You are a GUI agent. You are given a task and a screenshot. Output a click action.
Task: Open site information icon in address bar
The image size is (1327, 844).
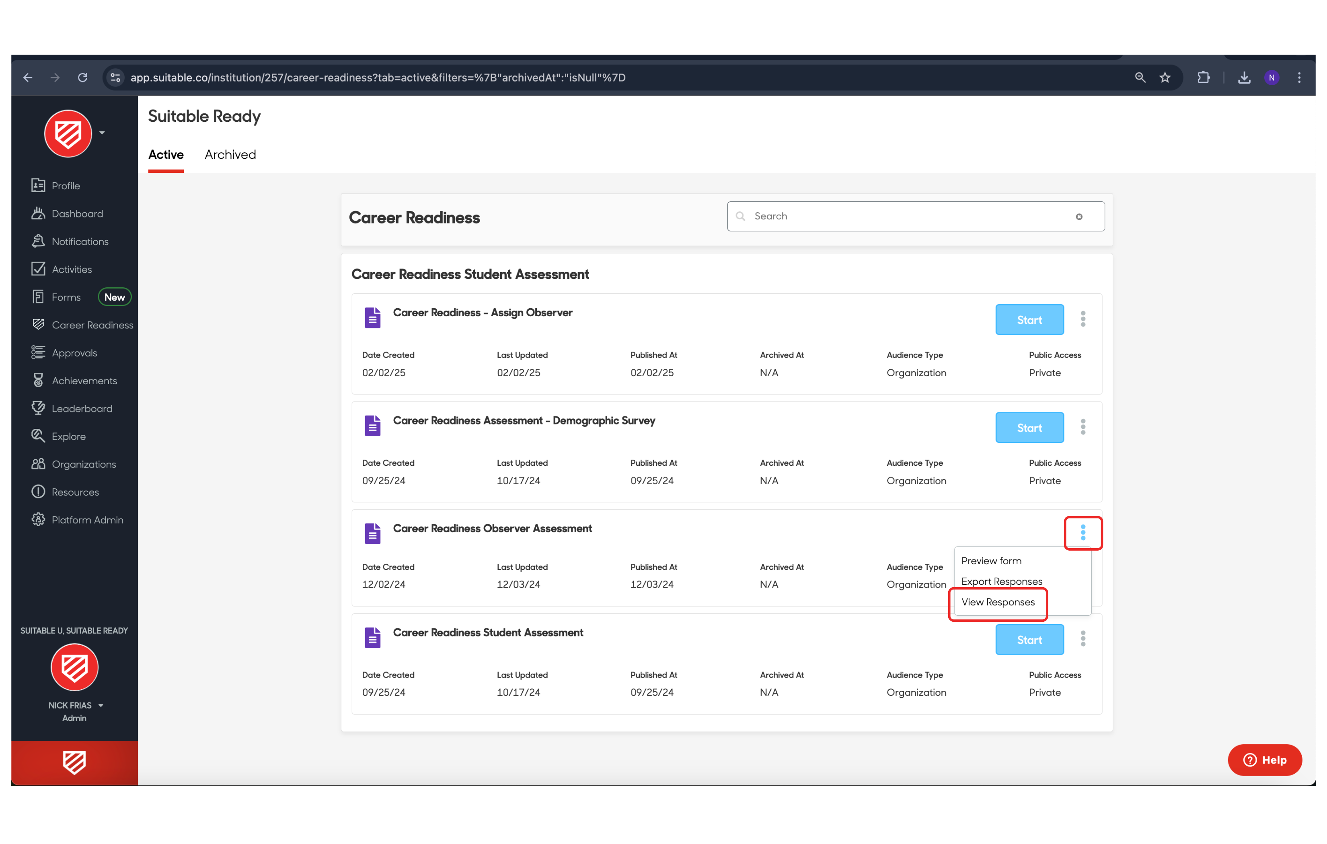[116, 78]
